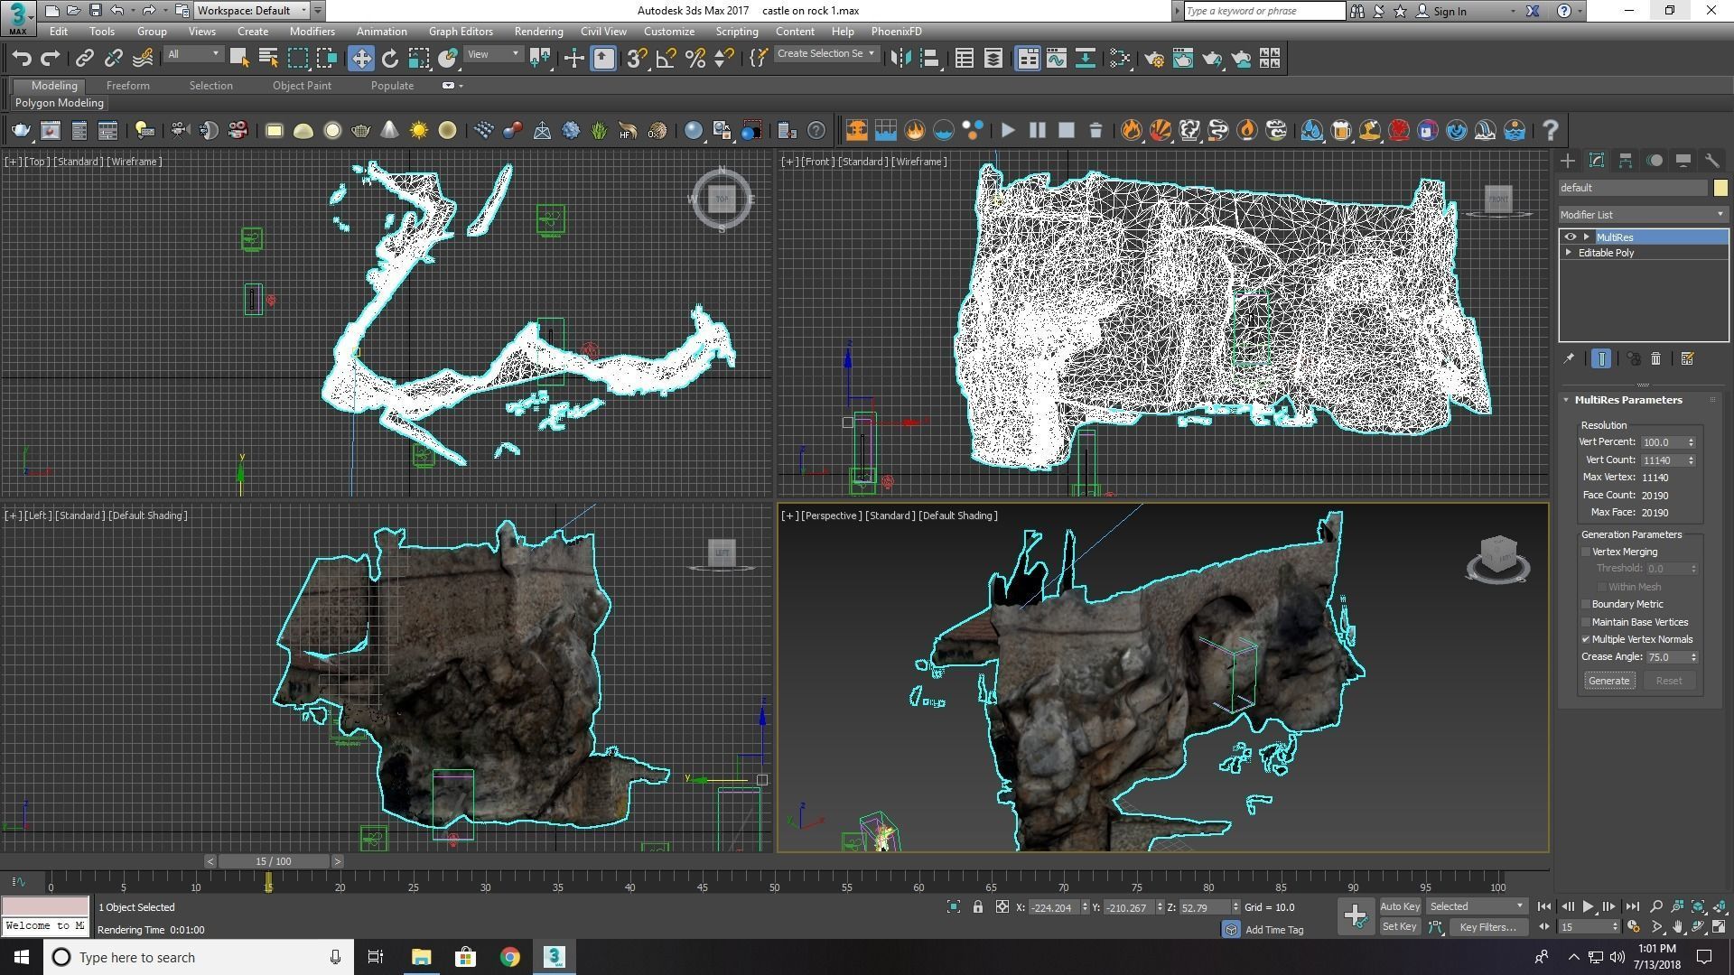Click the Undo arrow in main toolbar

click(22, 59)
